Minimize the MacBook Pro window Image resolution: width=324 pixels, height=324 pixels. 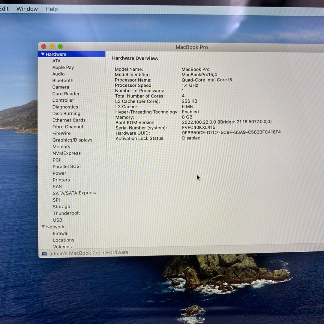(52, 47)
